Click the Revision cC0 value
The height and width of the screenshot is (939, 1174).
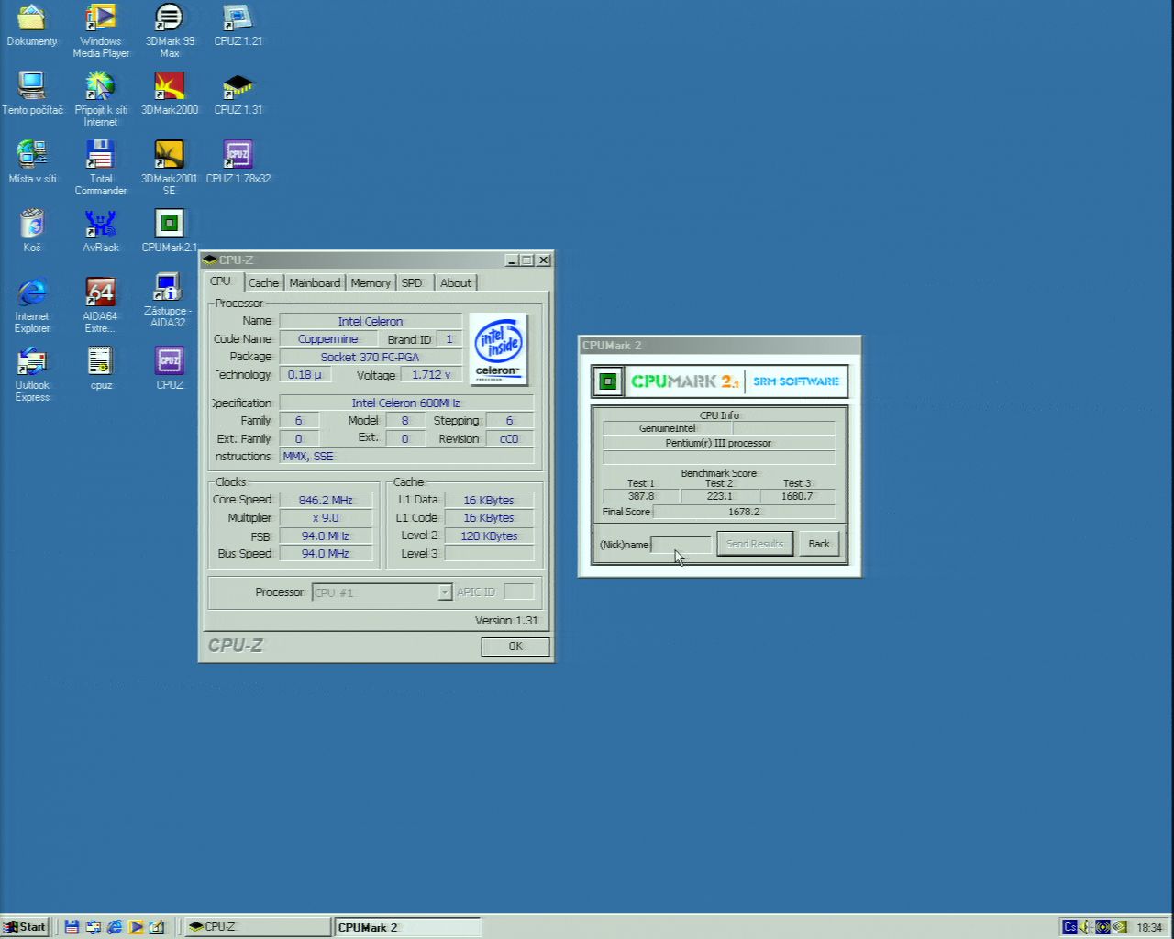pos(509,438)
